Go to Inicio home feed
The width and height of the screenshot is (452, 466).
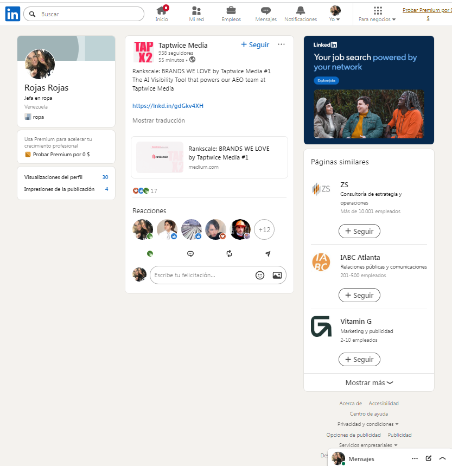pyautogui.click(x=162, y=14)
